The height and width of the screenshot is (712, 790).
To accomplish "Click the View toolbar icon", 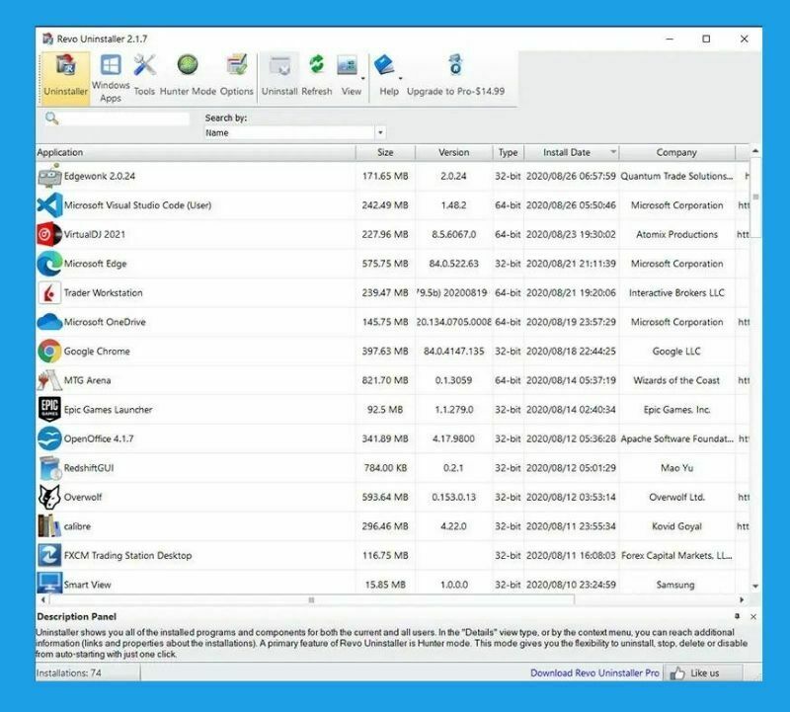I will [x=348, y=65].
